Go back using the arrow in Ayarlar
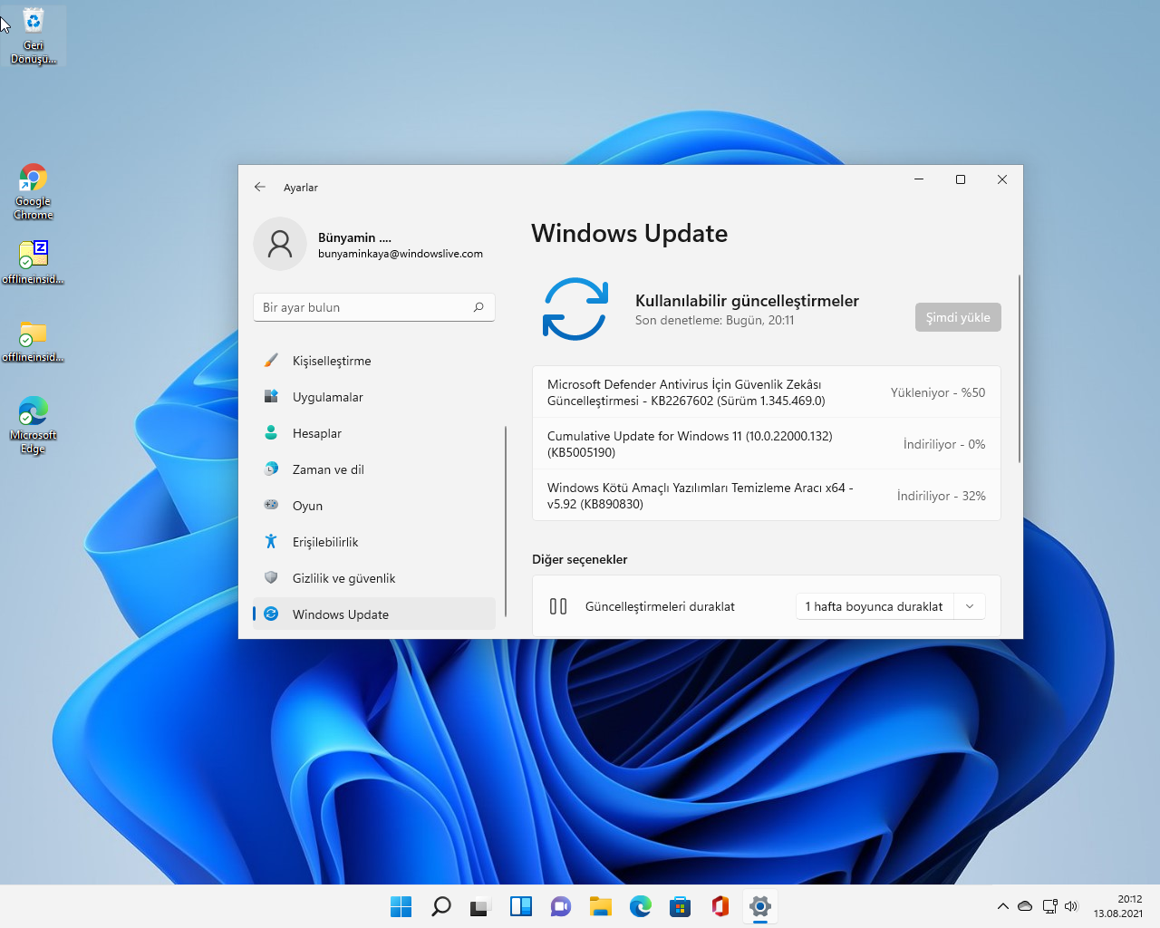 coord(260,187)
